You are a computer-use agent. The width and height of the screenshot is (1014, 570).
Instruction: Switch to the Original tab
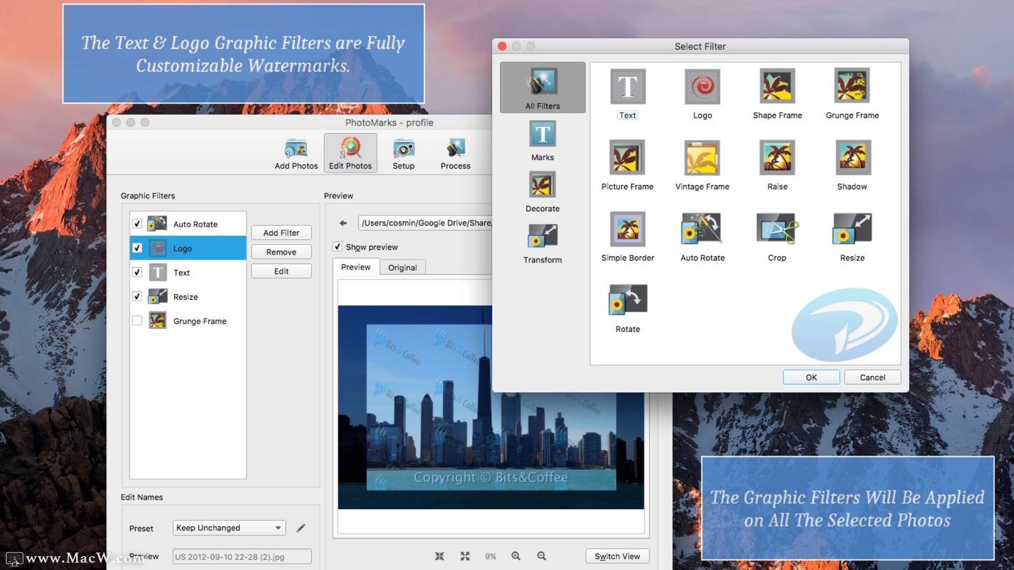402,268
